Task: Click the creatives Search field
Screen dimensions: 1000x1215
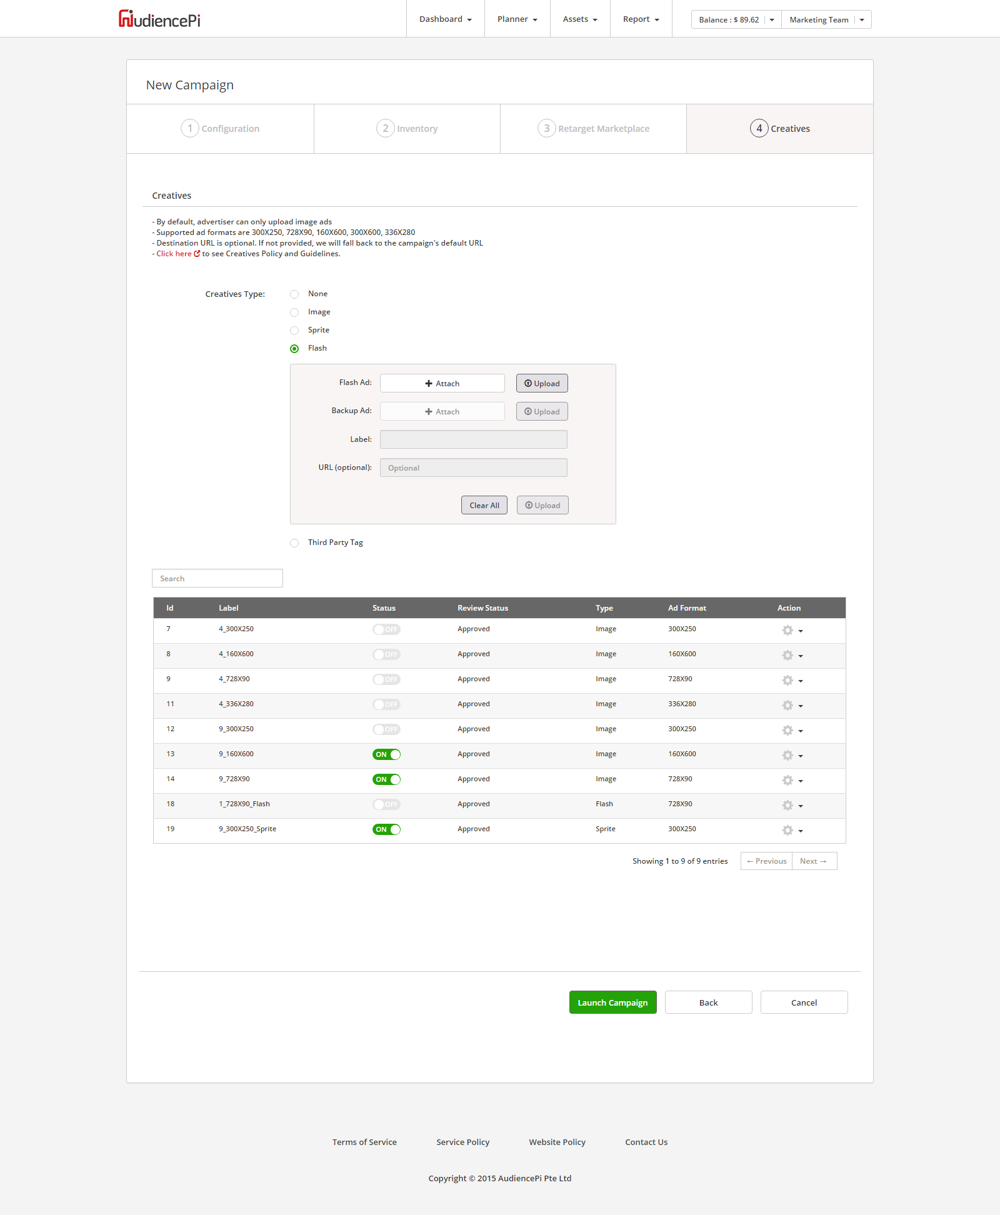Action: coord(217,579)
